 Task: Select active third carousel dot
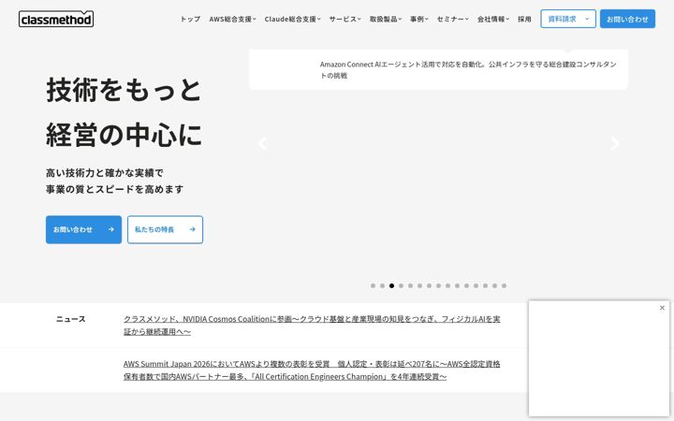click(391, 285)
